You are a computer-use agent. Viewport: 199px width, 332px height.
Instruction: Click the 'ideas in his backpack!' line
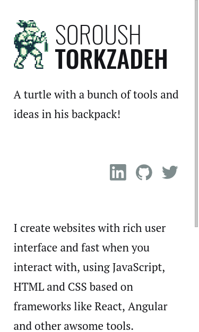(67, 114)
